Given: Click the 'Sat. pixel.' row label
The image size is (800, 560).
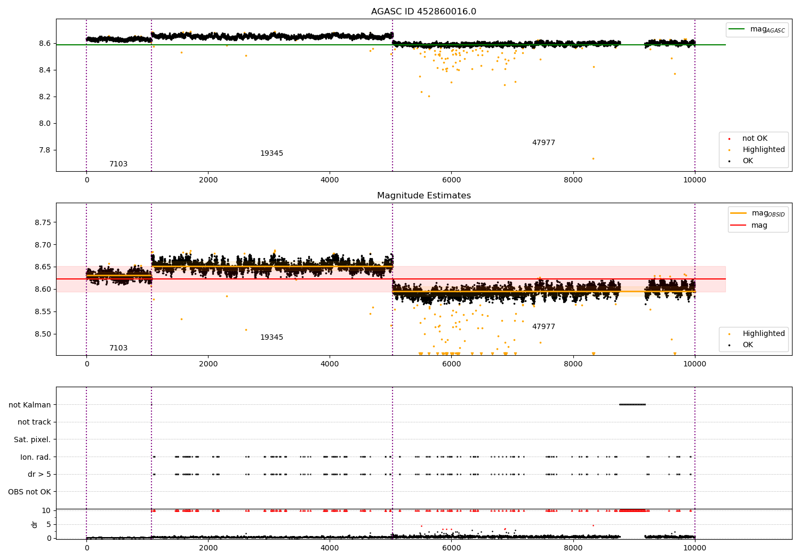Looking at the screenshot, I should pyautogui.click(x=33, y=440).
